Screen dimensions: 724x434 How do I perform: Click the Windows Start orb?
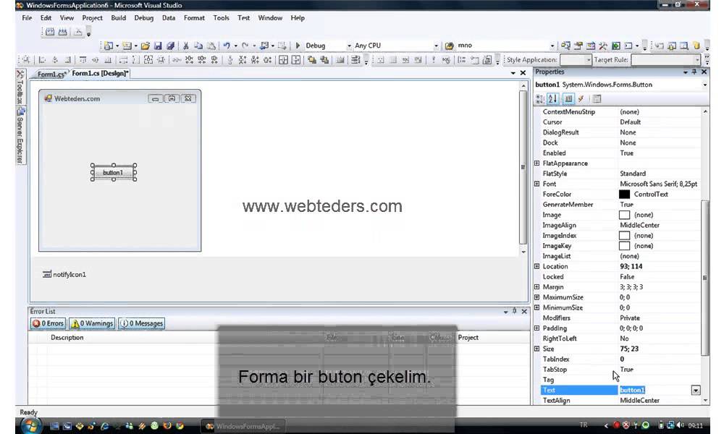[x=30, y=426]
